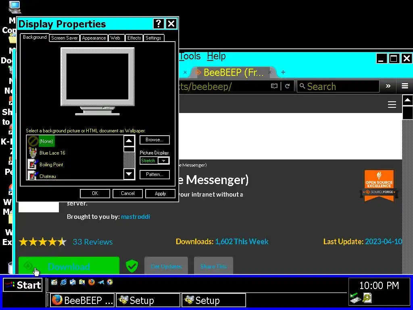The height and width of the screenshot is (310, 413).
Task: Switch to the BeeBEEP Firefox taskbar button
Action: point(82,300)
